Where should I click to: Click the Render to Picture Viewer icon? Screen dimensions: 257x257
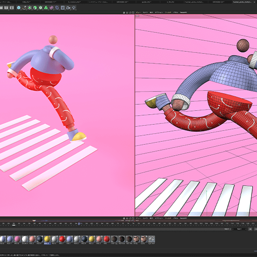[6, 8]
